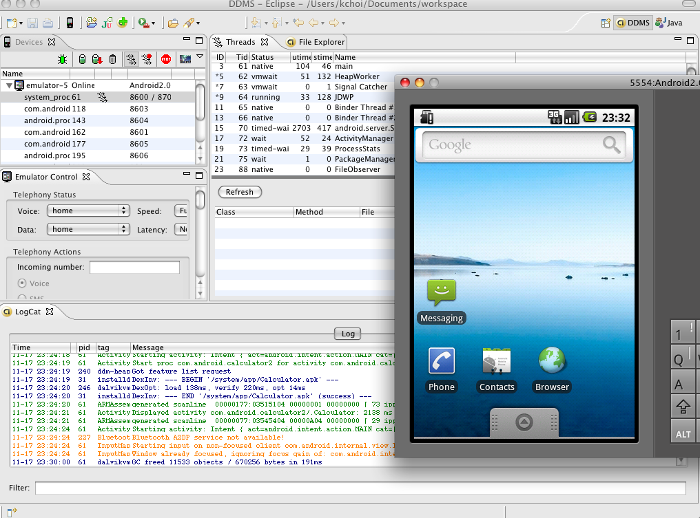Click the Forward navigation arrow icon
Image resolution: width=700 pixels, height=518 pixels.
point(333,23)
